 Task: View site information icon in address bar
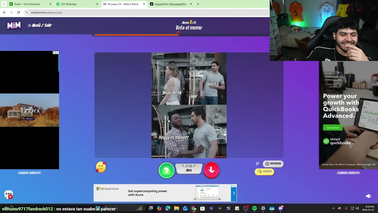pyautogui.click(x=27, y=12)
